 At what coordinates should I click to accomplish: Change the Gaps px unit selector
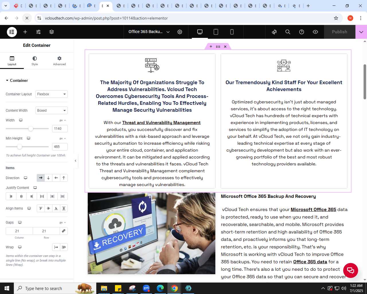point(63,223)
